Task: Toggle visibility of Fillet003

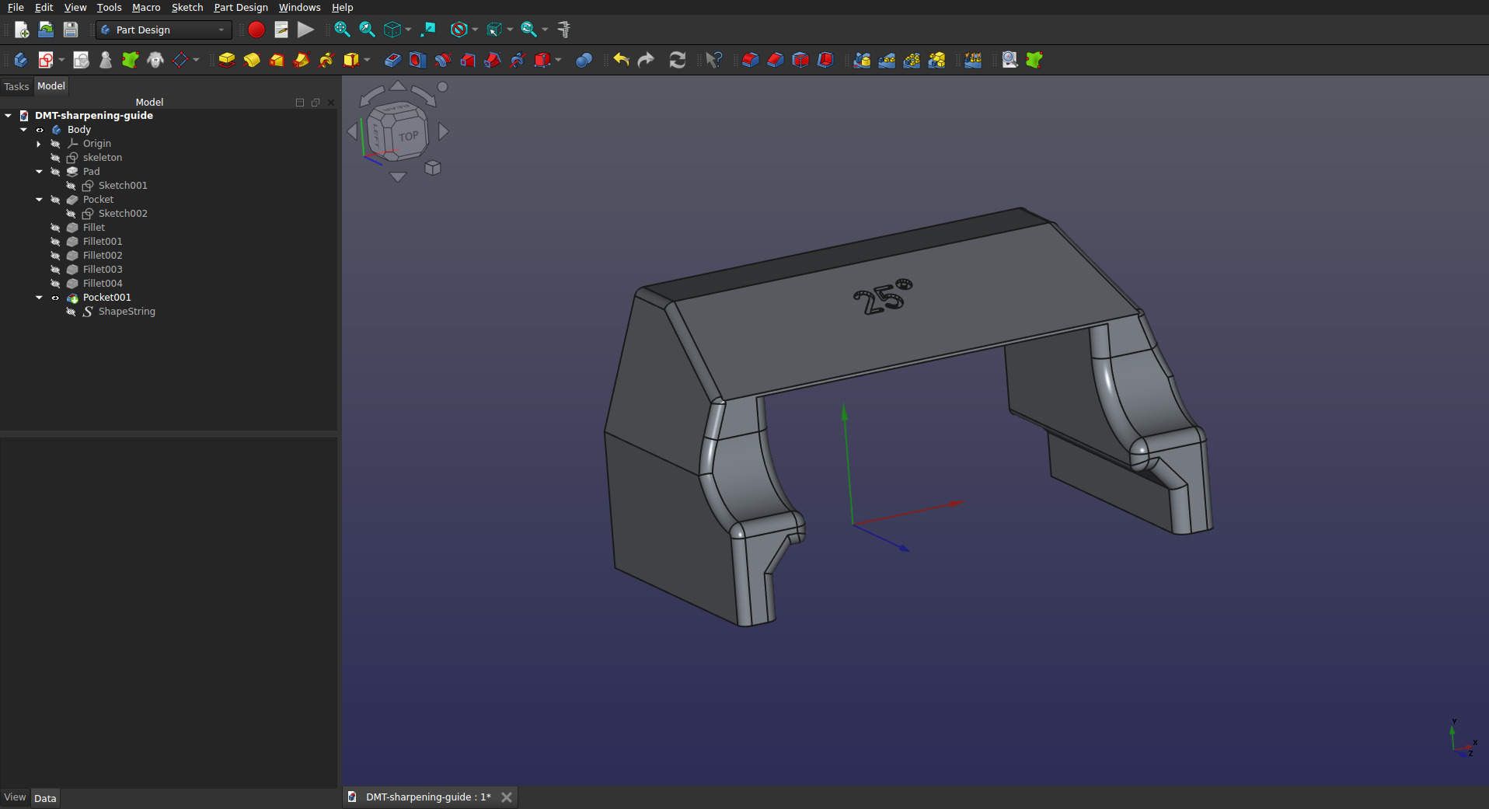Action: (55, 270)
